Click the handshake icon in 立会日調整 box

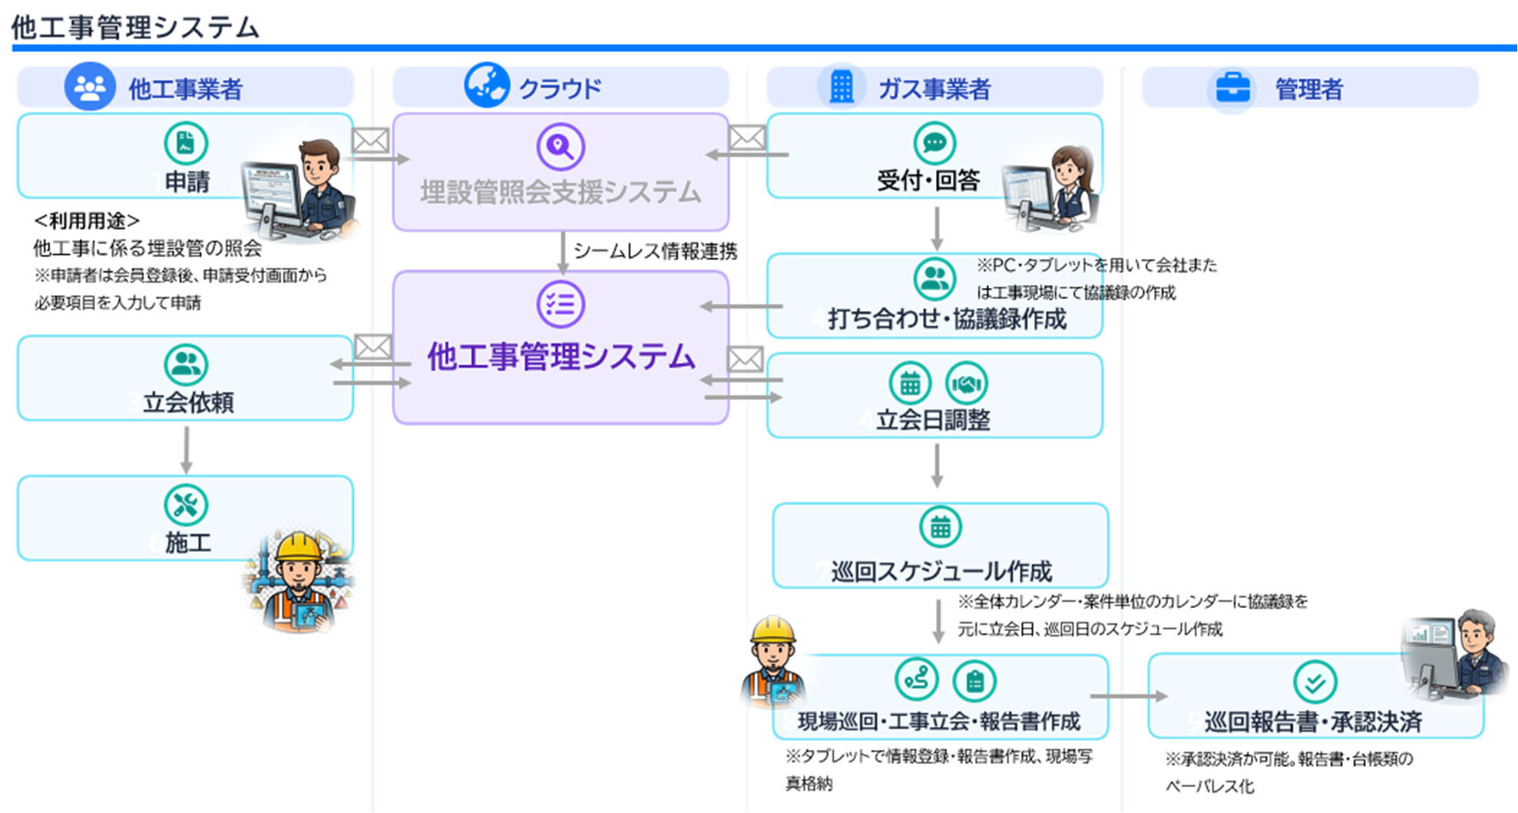tap(966, 383)
